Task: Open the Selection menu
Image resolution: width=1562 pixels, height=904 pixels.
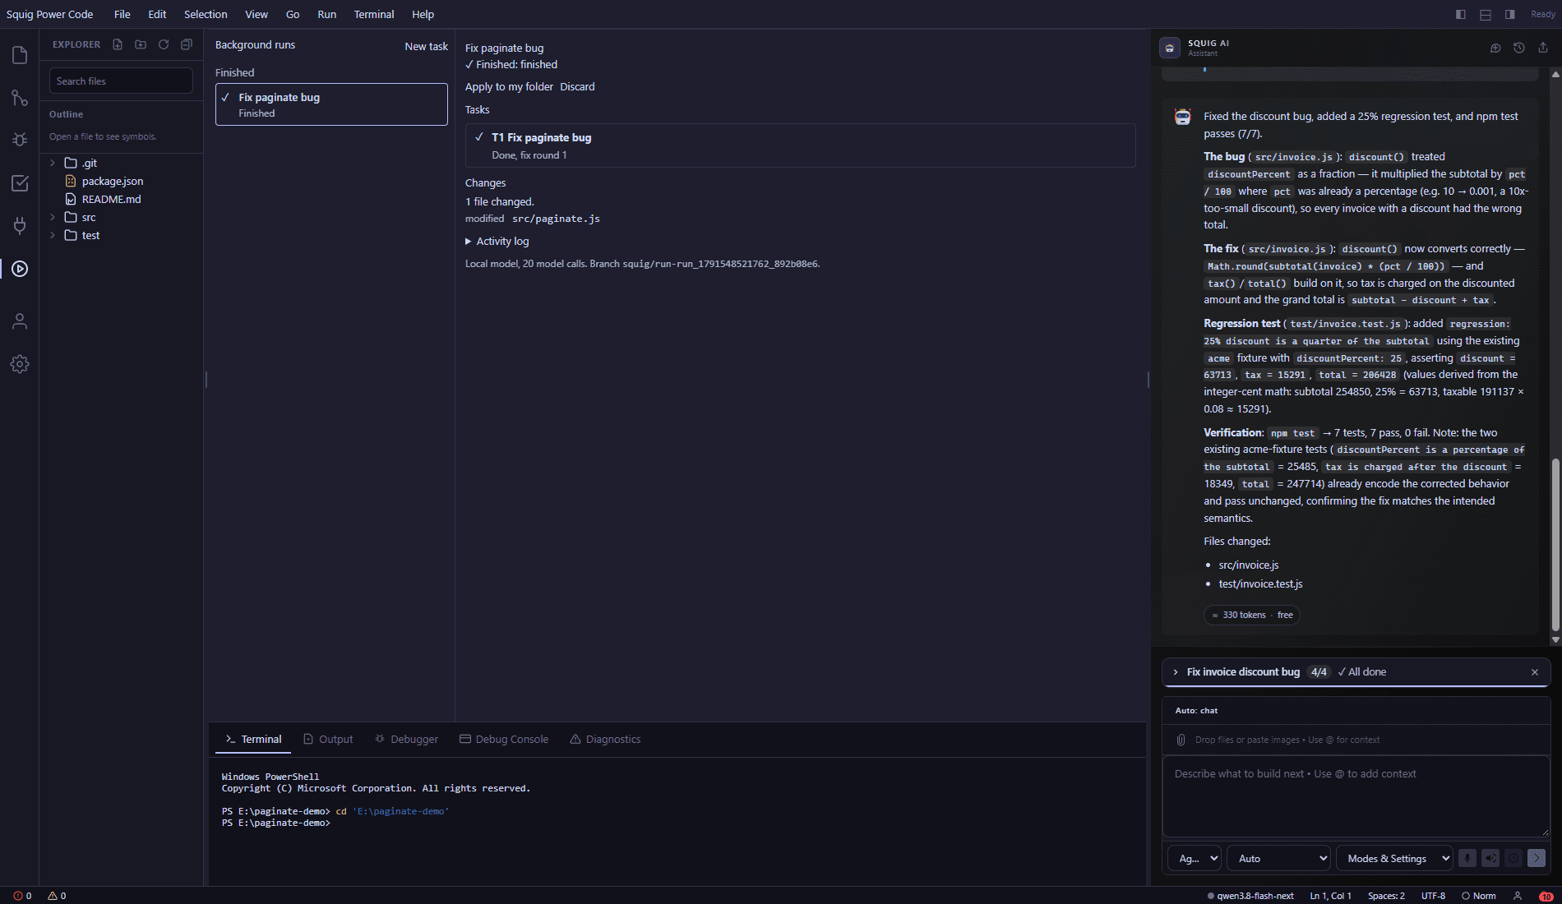Action: tap(206, 14)
